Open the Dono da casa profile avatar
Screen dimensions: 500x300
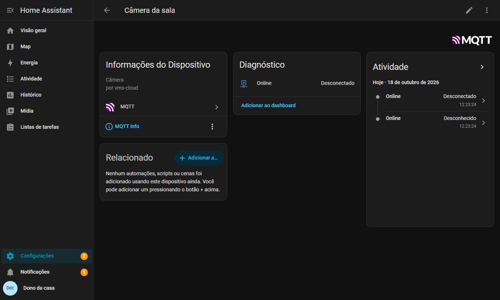10,288
